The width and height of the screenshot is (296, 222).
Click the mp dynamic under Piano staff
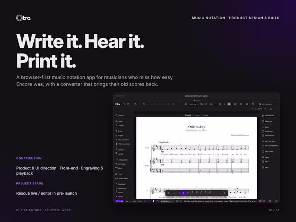(162, 165)
